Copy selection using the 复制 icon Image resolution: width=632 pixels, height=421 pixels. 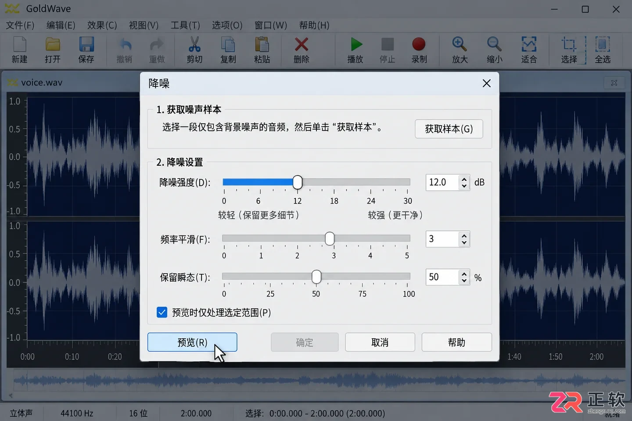pos(228,44)
